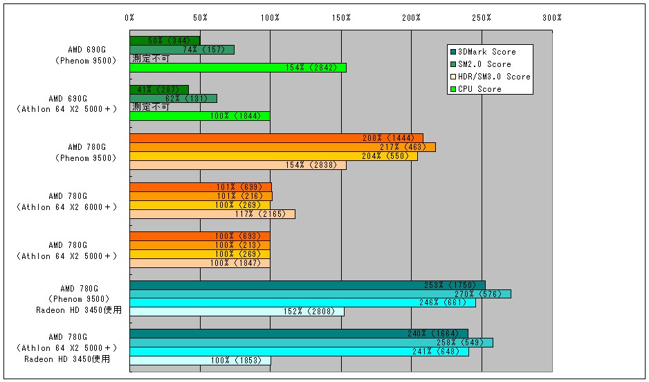Click the 253% (1750) bar

pyautogui.click(x=307, y=285)
